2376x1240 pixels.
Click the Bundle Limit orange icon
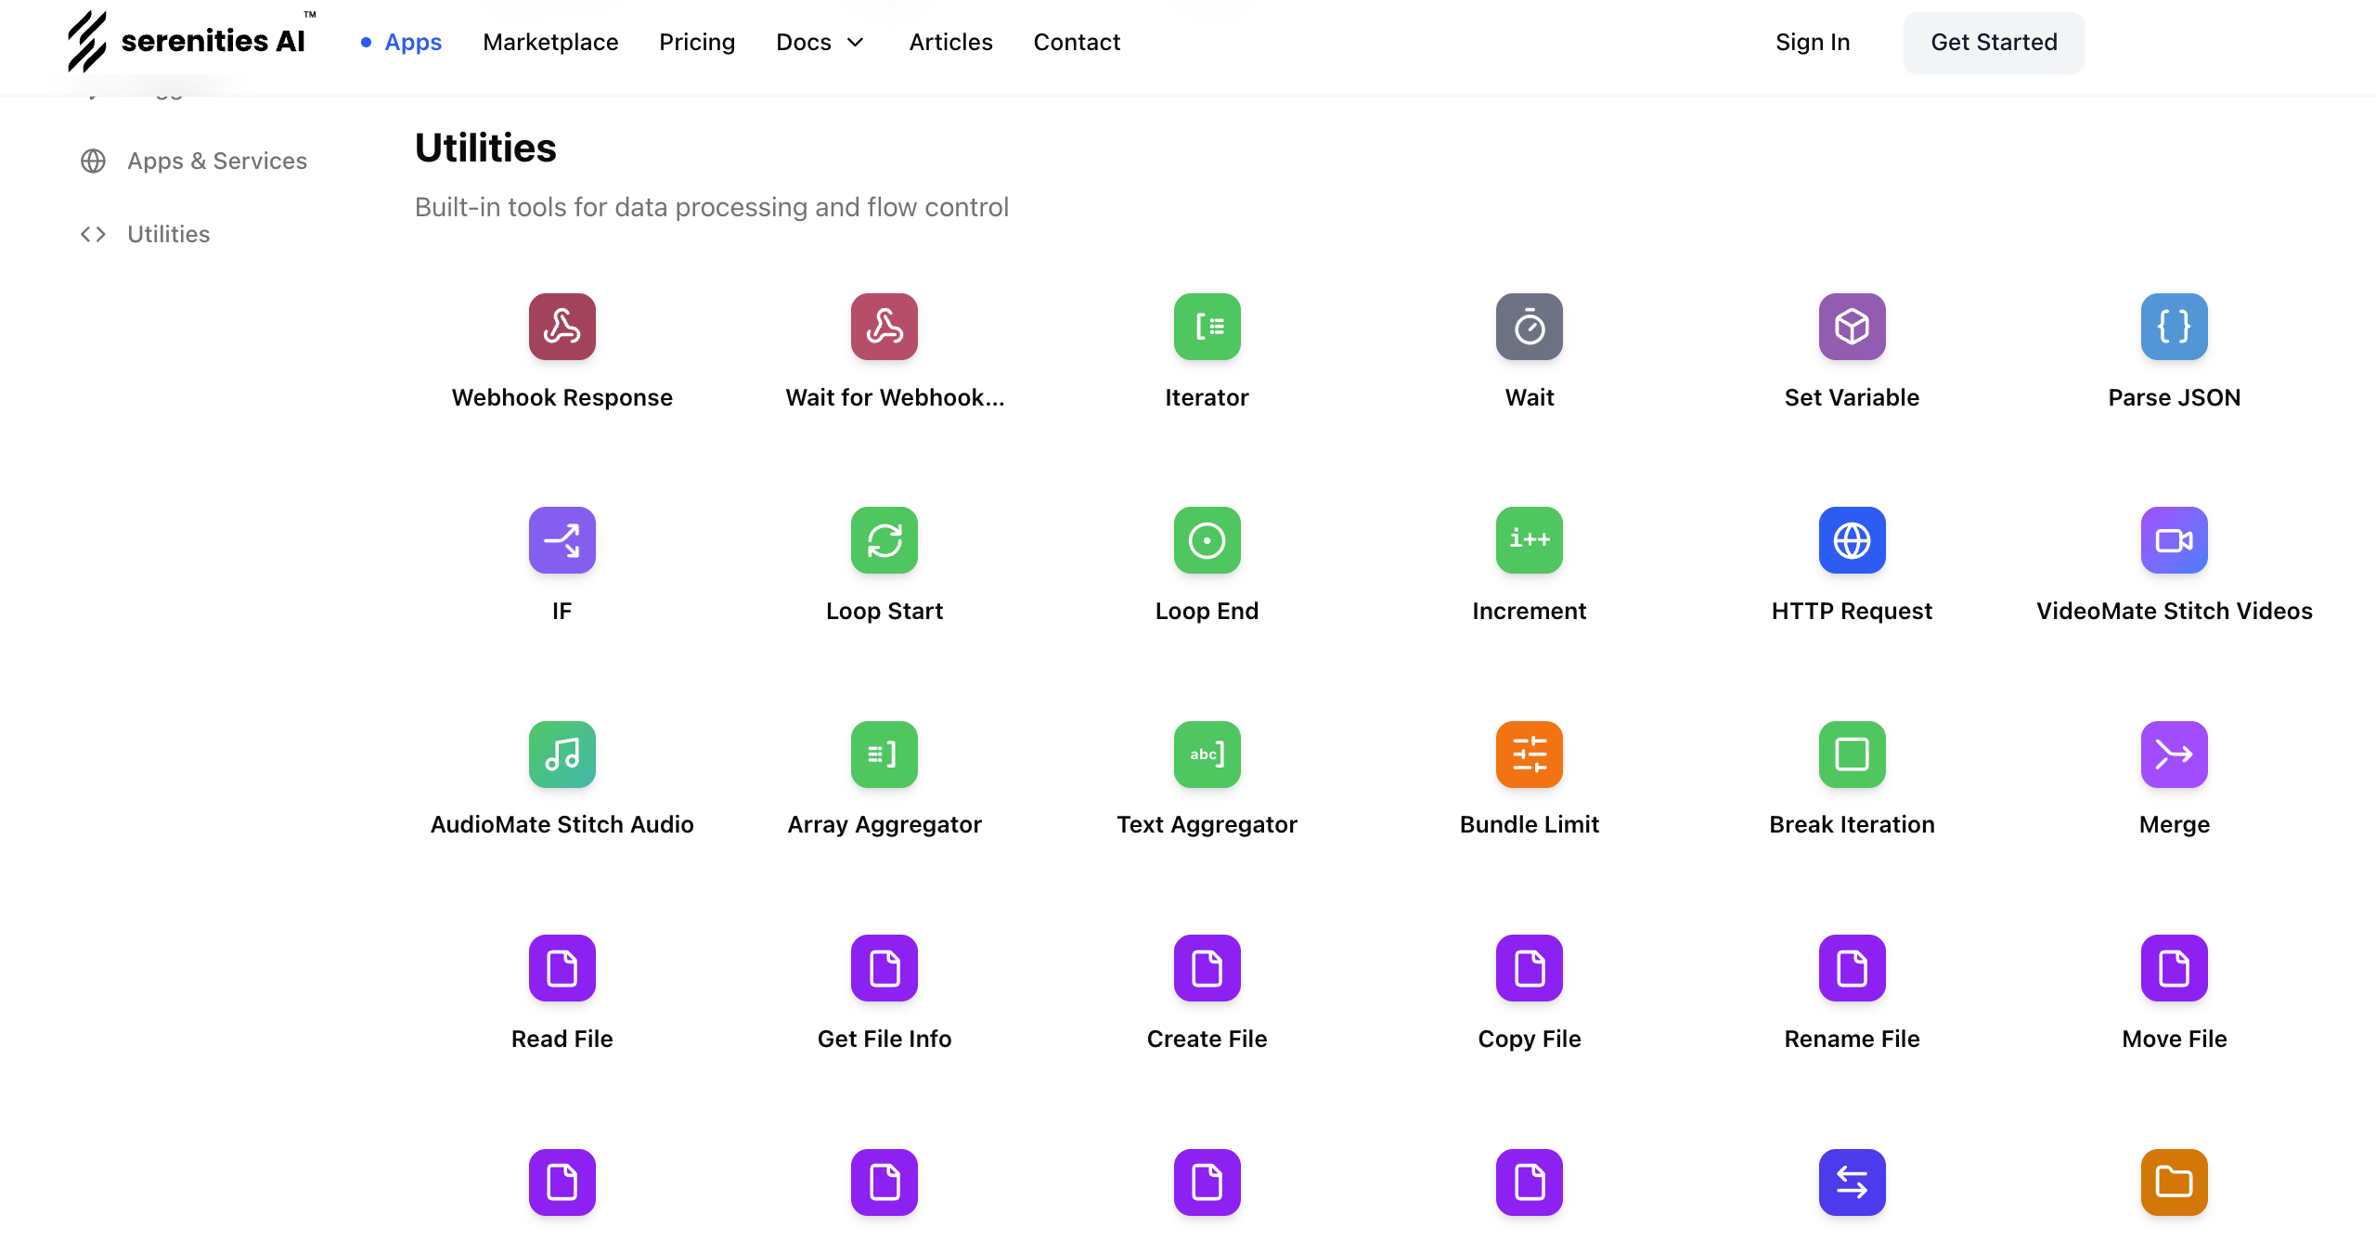pos(1529,755)
